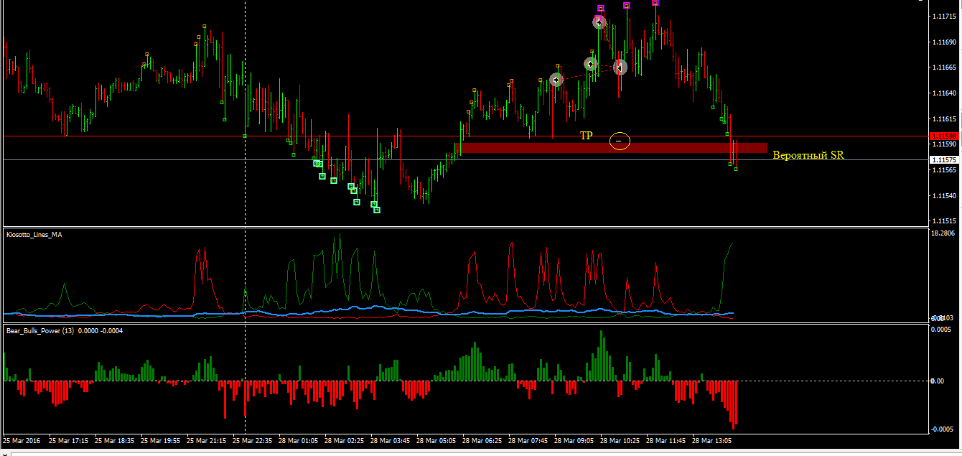Screen dimensions: 962x456
Task: Click the yellow TP text label
Action: pos(587,135)
